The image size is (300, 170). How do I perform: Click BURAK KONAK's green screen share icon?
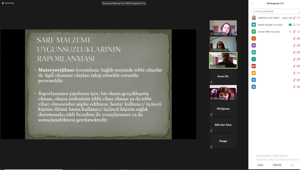pos(290,25)
